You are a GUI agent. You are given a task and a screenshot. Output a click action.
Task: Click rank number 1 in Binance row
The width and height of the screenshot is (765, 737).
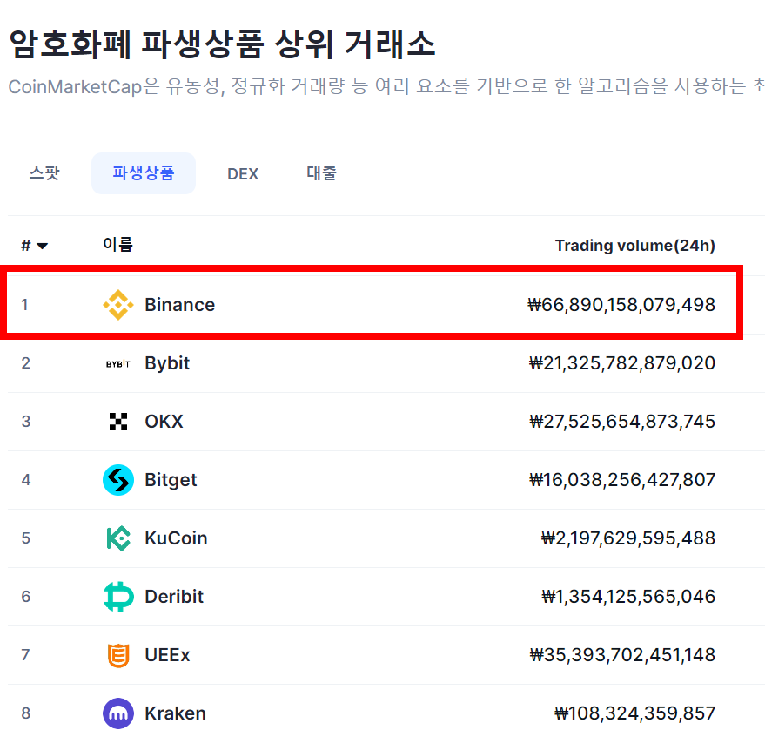click(x=25, y=305)
